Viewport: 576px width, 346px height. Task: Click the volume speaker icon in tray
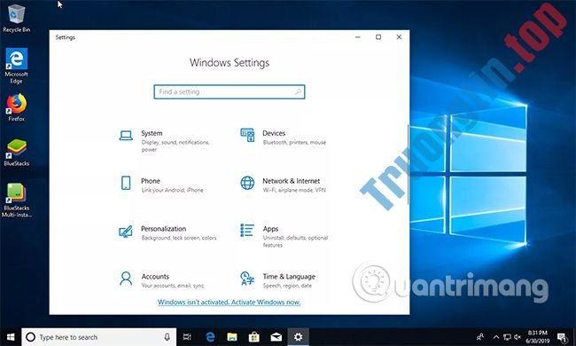(518, 337)
